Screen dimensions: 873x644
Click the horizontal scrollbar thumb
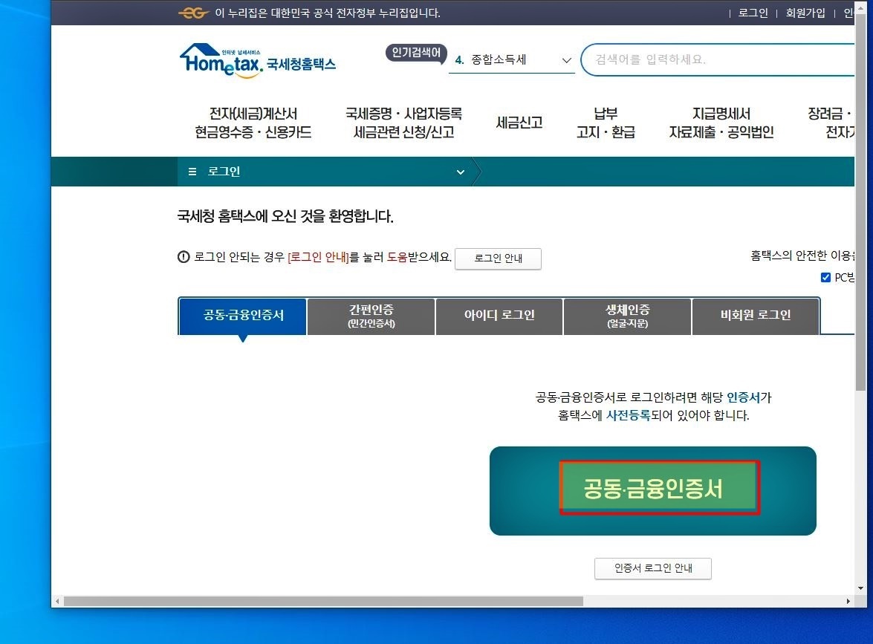tap(323, 601)
